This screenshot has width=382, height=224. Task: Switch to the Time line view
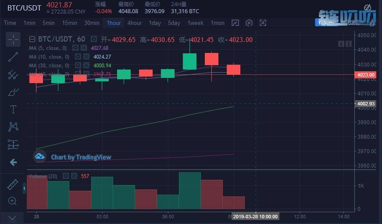coord(10,23)
